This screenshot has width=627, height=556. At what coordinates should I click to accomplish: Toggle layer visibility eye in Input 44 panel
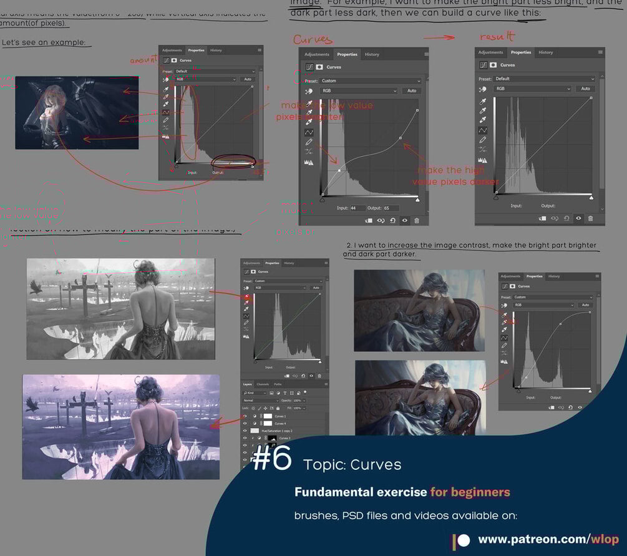(405, 220)
